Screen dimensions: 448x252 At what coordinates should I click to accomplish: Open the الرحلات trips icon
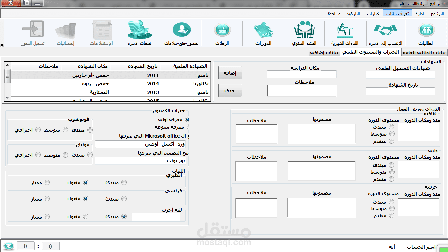point(222,33)
